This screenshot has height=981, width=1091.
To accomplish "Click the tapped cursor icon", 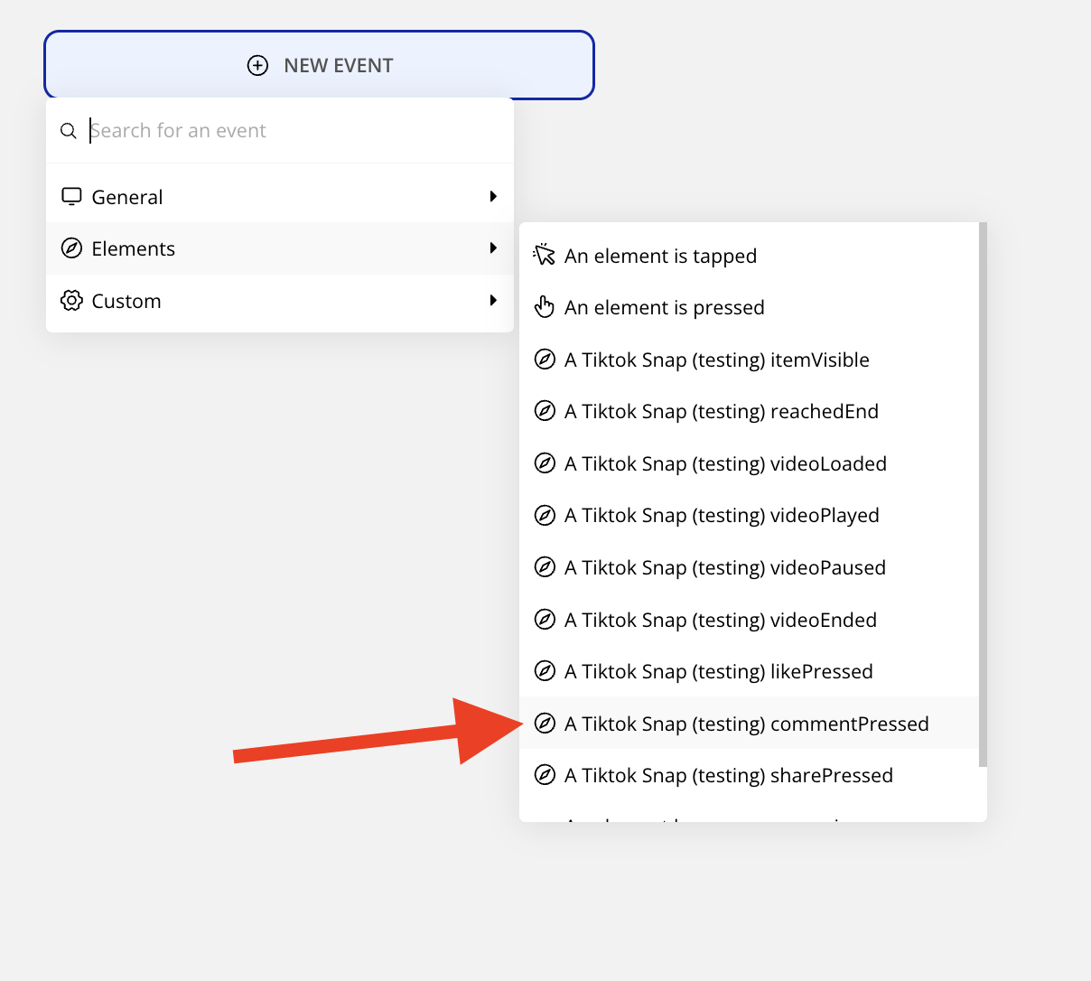I will click(544, 256).
